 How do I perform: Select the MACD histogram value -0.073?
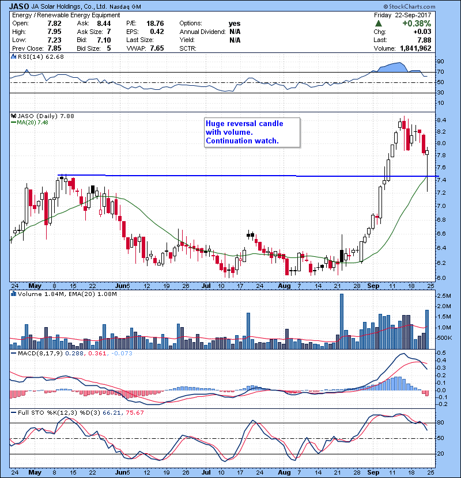click(122, 354)
